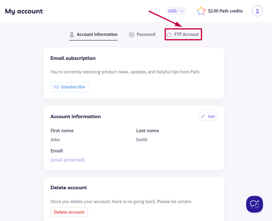Click the Path credits star icon
Image resolution: width=272 pixels, height=221 pixels.
[x=201, y=11]
